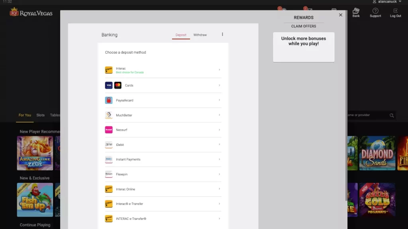Expand the Paysafecard row chevron
The height and width of the screenshot is (229, 408).
(x=220, y=100)
